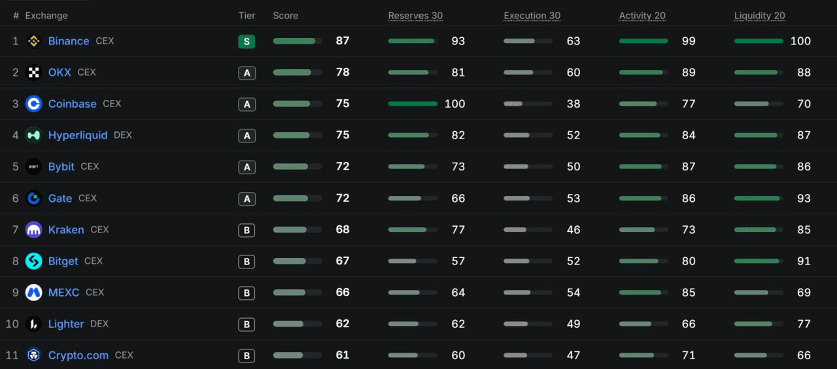This screenshot has height=369, width=837.
Task: Click the B tier badge for Bitget
Action: coord(247,261)
